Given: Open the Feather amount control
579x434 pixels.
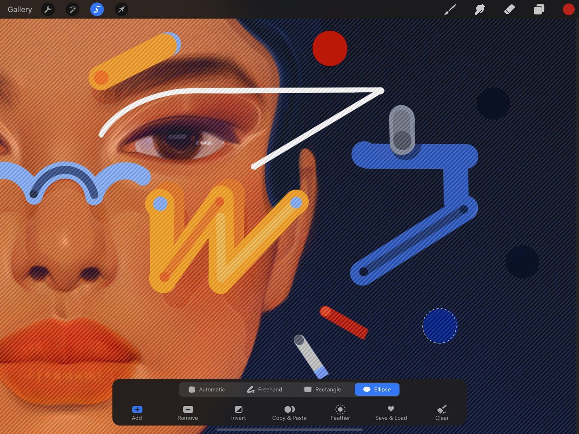Looking at the screenshot, I should (x=340, y=413).
